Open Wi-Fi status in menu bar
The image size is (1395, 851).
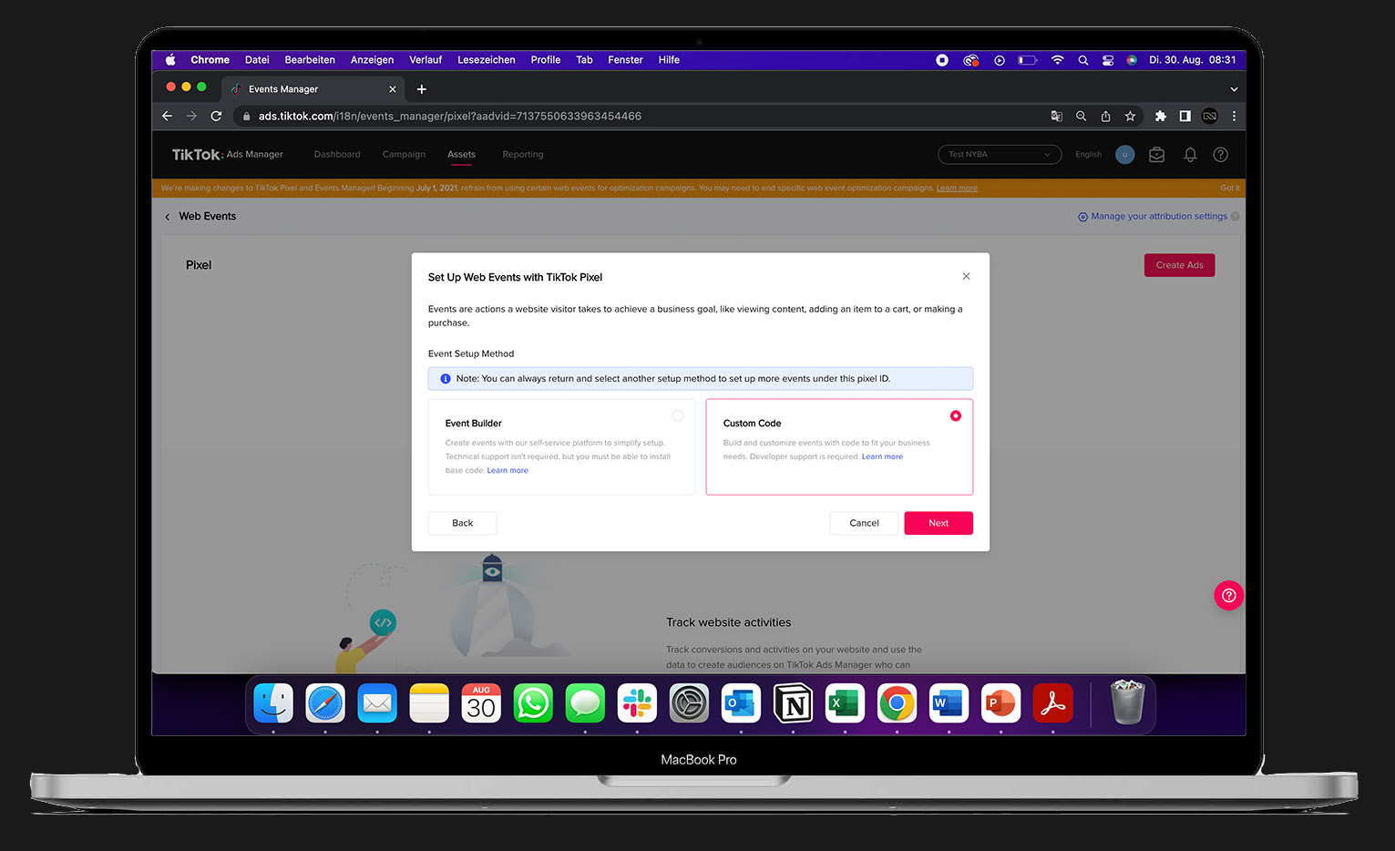[1057, 60]
